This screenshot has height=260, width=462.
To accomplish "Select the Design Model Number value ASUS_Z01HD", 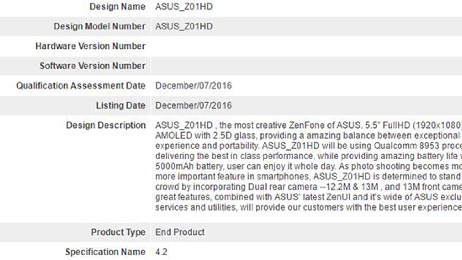I will [x=184, y=26].
